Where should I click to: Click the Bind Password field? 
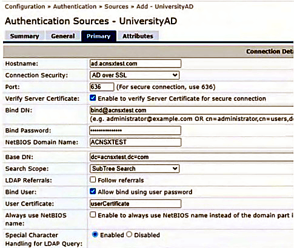coord(135,131)
